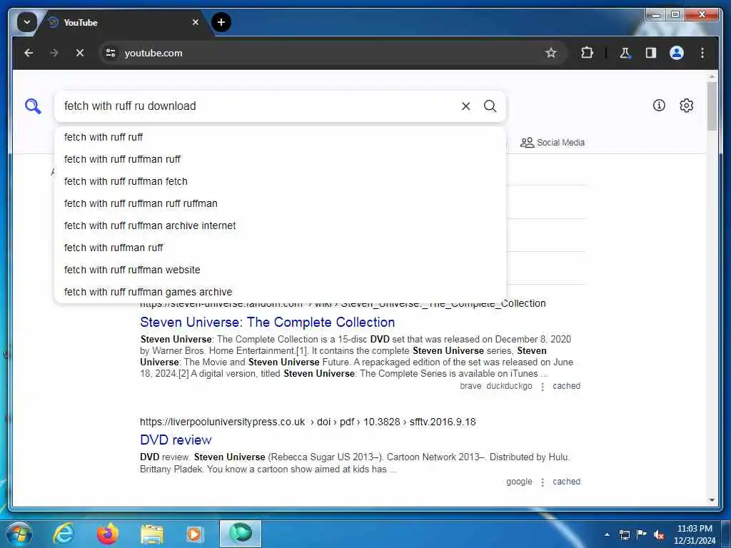Open the Chrome profile avatar
The width and height of the screenshot is (731, 548).
pos(677,53)
